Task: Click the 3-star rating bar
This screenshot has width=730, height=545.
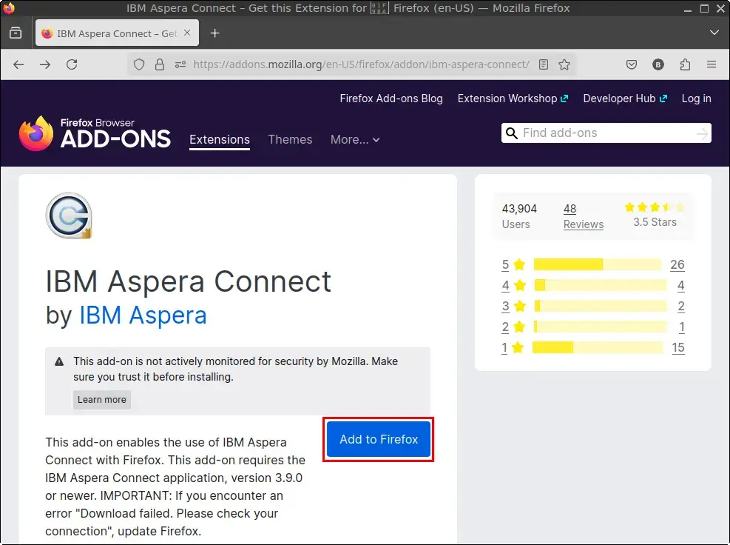Action: point(600,306)
